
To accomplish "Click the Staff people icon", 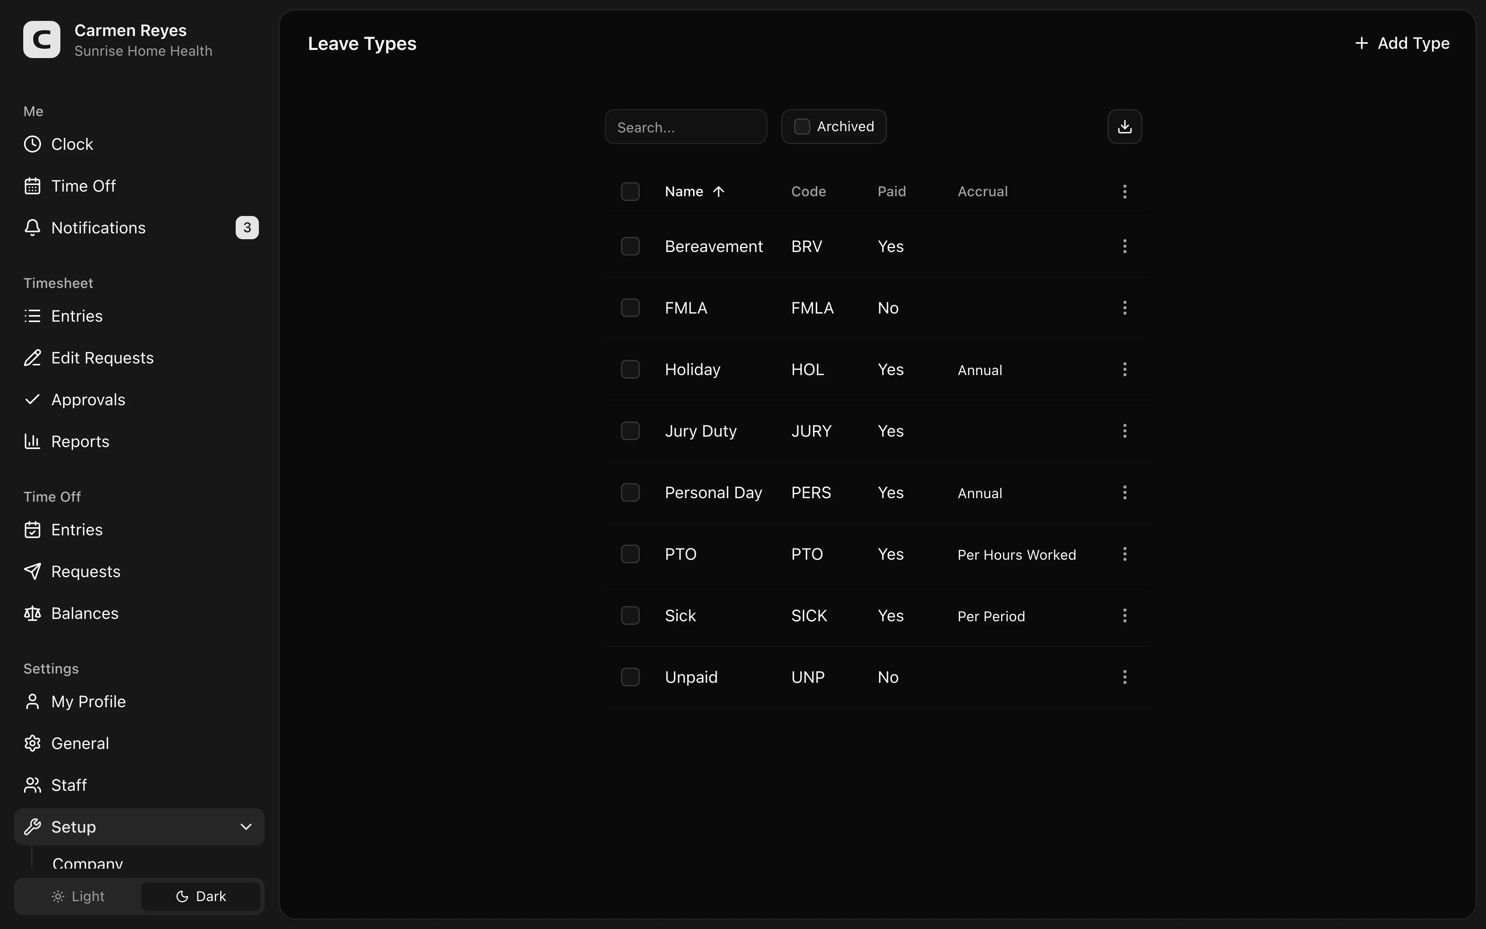I will pyautogui.click(x=33, y=786).
